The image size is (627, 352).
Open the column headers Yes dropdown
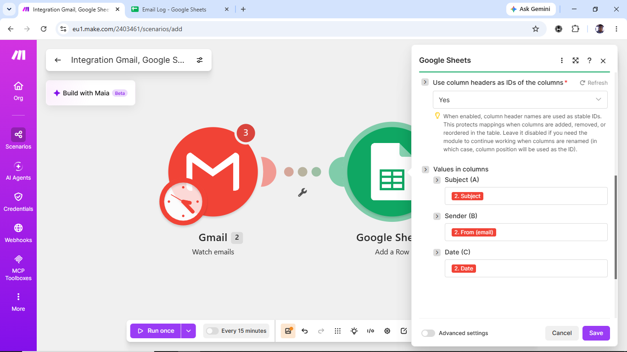(x=520, y=99)
